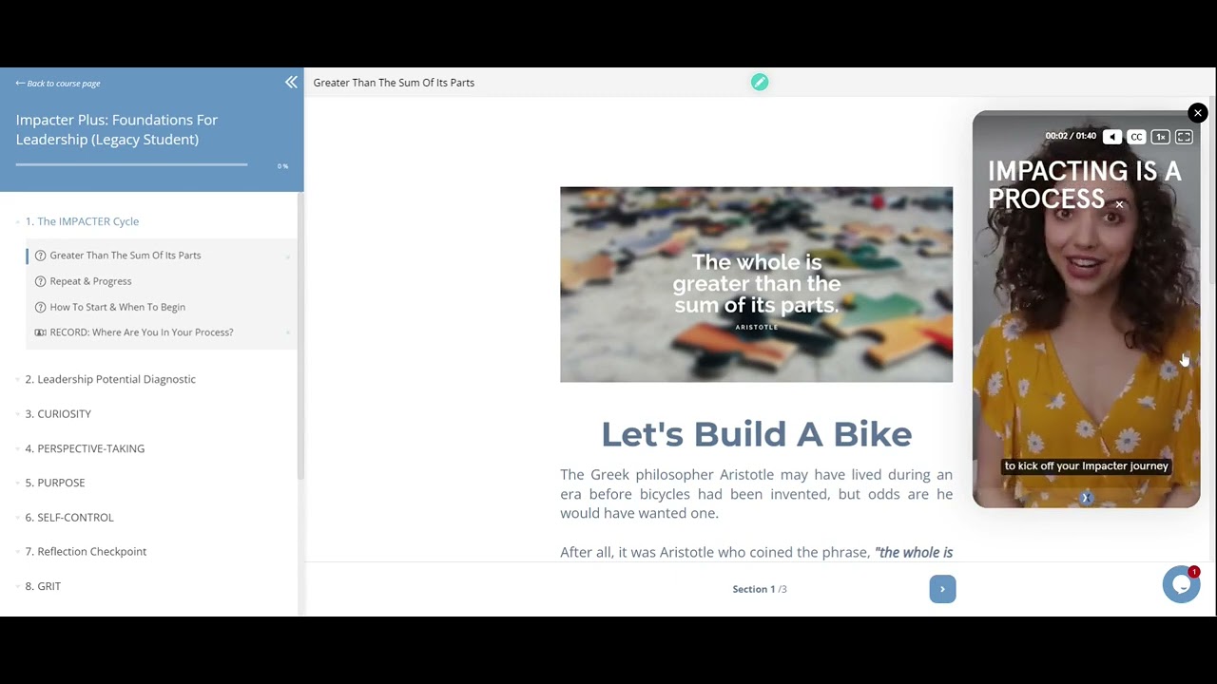Expand '7. Reflection Checkpoint' chapter
This screenshot has height=684, width=1217.
click(86, 552)
